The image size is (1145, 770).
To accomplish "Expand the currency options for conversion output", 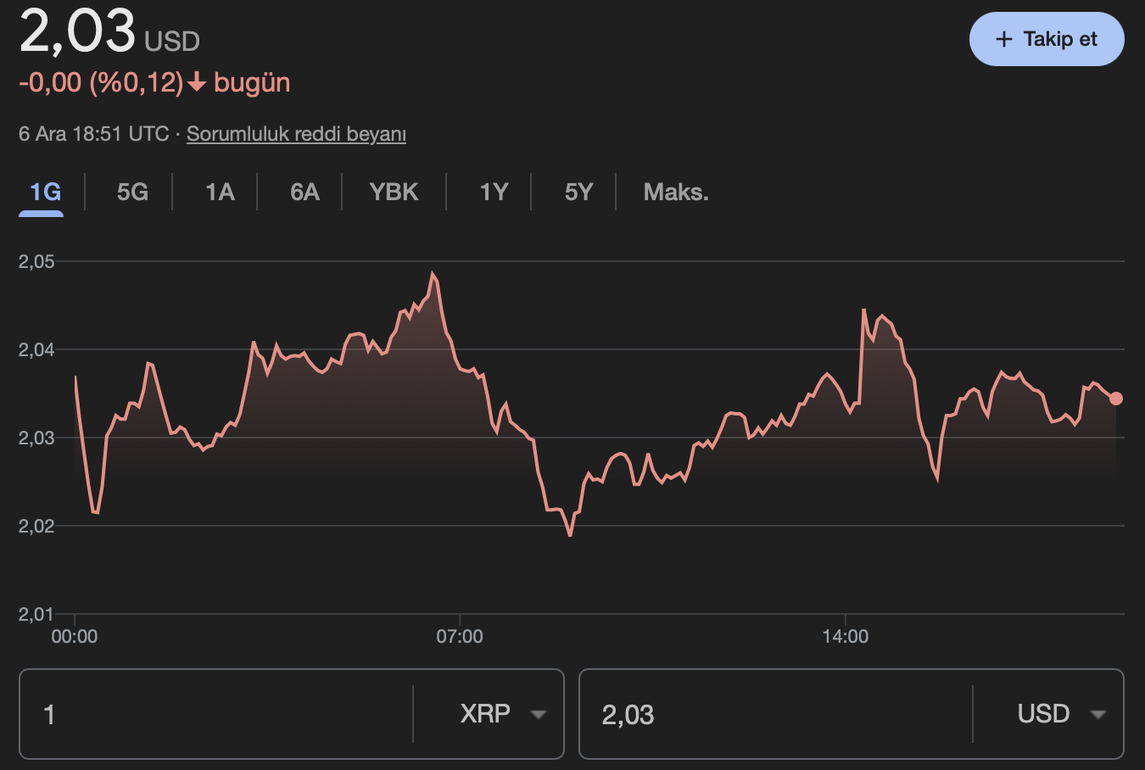I will [x=1096, y=714].
